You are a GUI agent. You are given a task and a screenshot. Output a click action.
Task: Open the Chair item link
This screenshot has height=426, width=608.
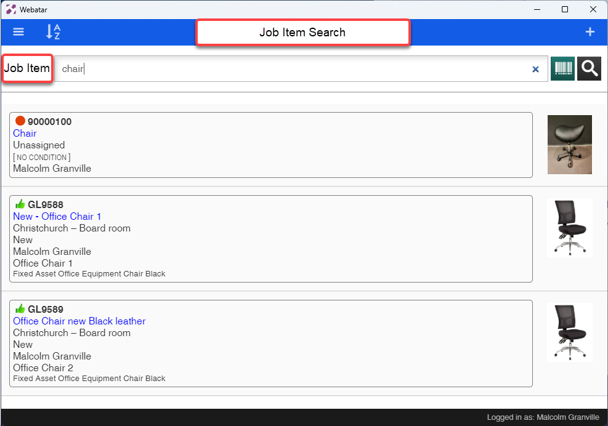(25, 134)
